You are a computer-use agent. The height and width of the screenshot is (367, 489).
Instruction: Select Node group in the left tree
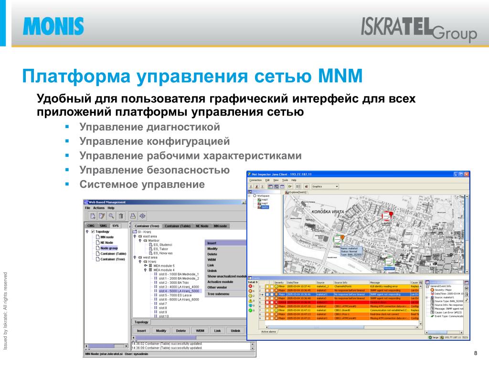[x=109, y=248]
